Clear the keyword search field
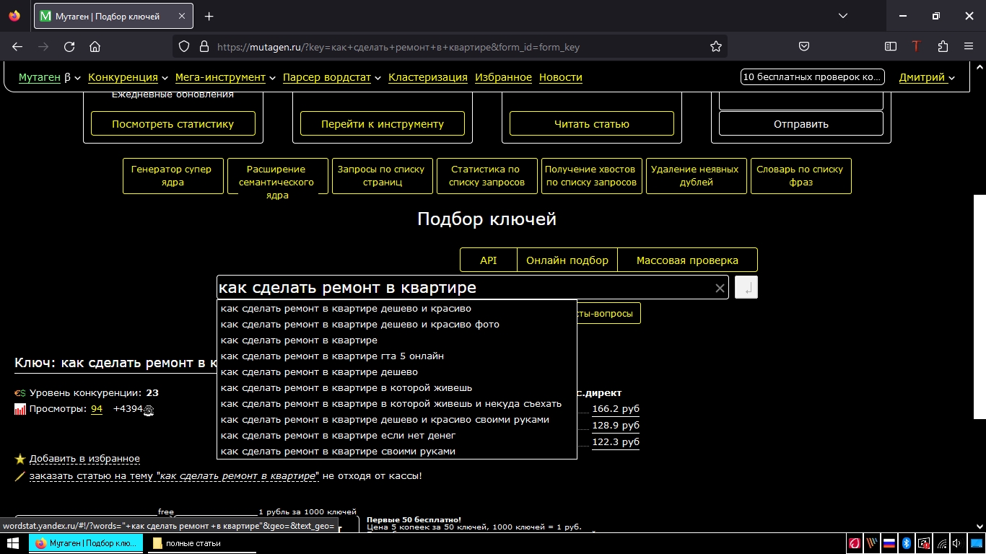 click(x=720, y=289)
